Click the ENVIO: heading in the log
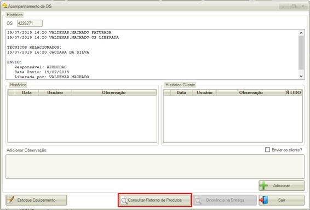 click(x=14, y=62)
